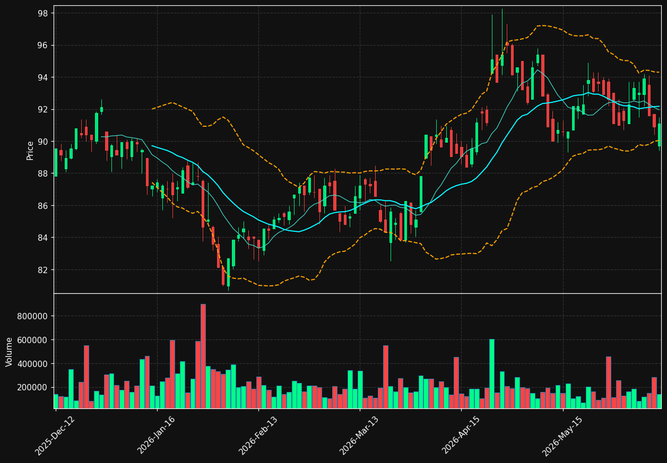
Task: Click the 2026-Mar-13 date label
Action: tap(359, 436)
